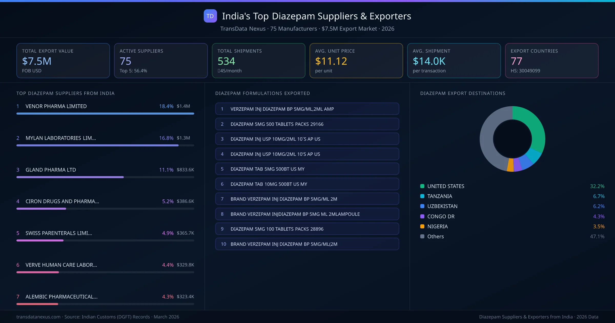Open the Diazepam Export Destinations panel
The height and width of the screenshot is (323, 615).
463,93
